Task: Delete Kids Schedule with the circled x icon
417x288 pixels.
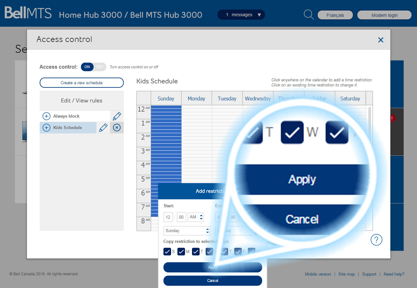Action: [117, 127]
